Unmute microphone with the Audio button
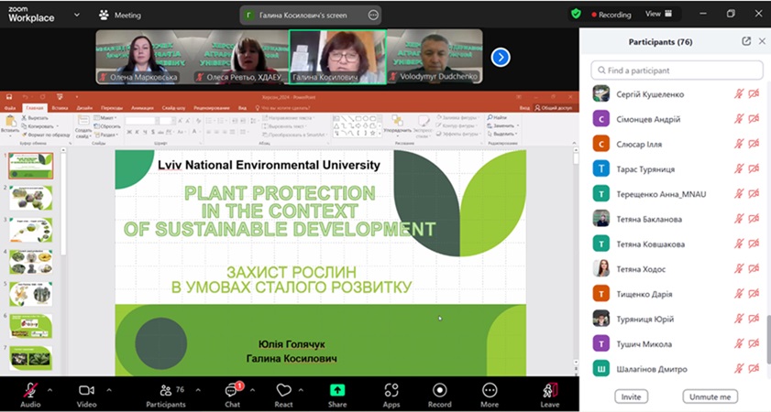This screenshot has height=412, width=771. click(30, 395)
